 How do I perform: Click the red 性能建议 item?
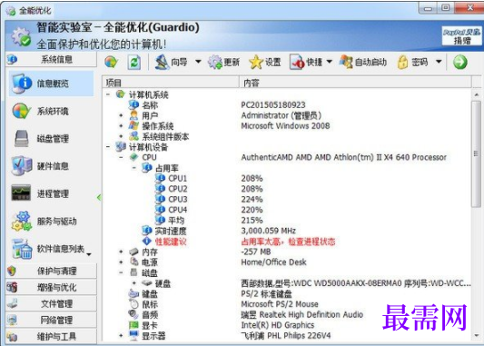pyautogui.click(x=171, y=242)
